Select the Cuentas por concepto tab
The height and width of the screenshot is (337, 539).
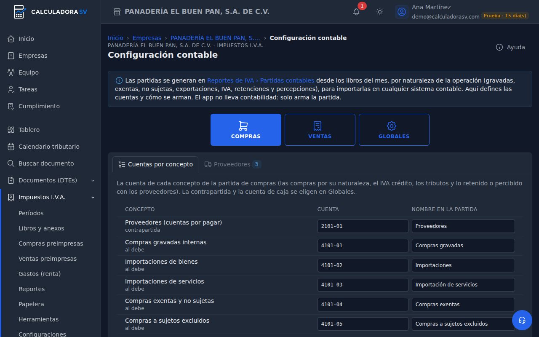(155, 164)
